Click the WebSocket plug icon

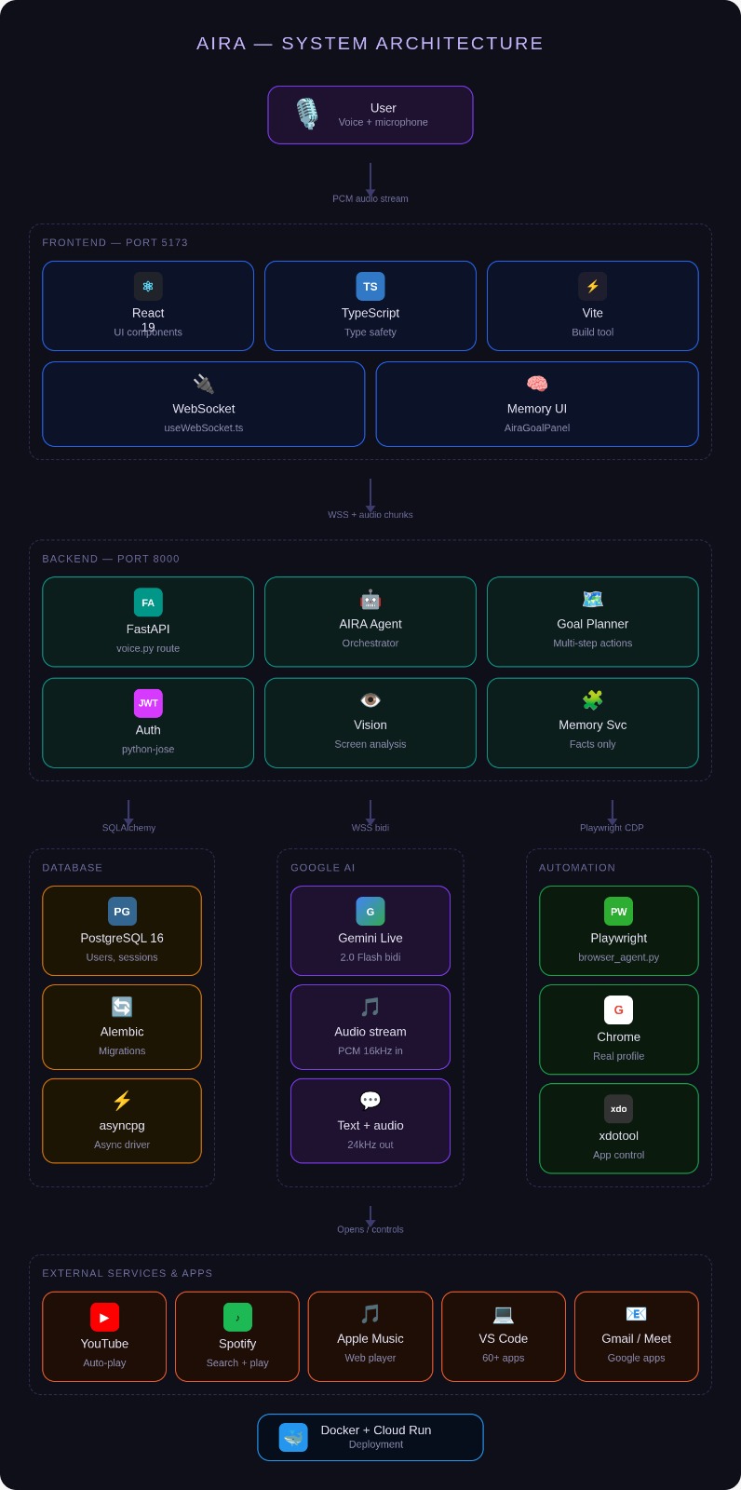coord(204,384)
